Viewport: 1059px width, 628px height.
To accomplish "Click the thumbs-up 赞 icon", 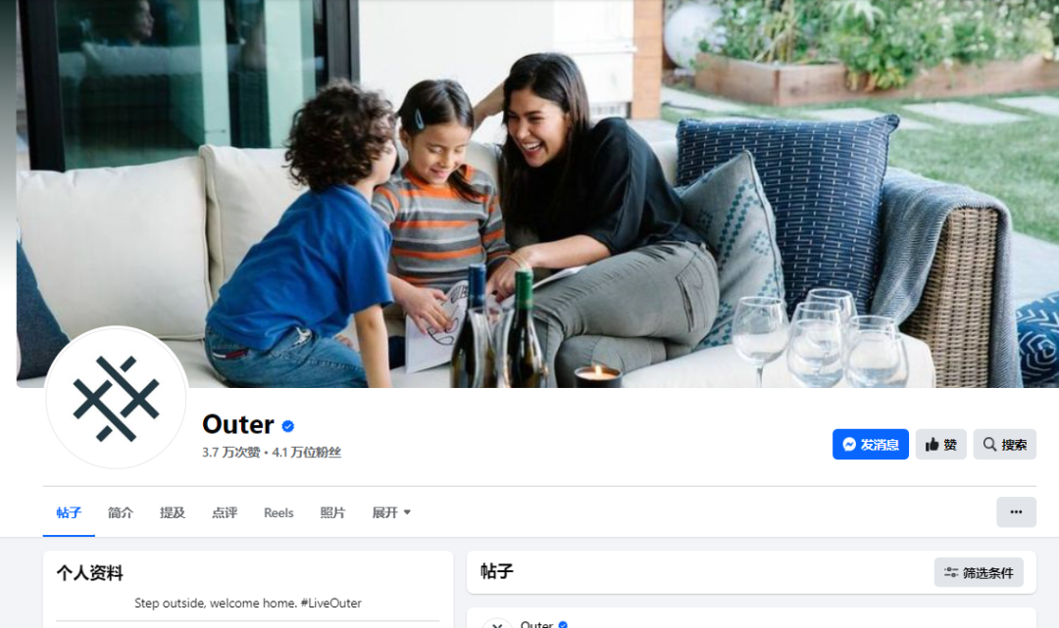I will click(933, 445).
